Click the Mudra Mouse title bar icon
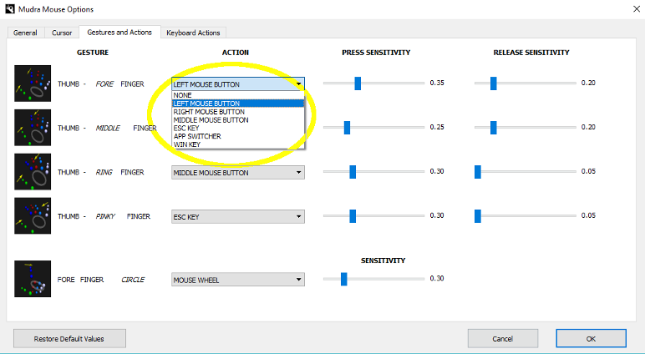The height and width of the screenshot is (354, 645). 9,9
